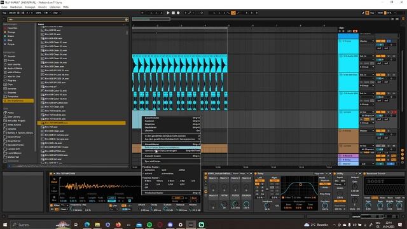Open Master output dropdown on first track
Viewport: 407px width, 229px height.
(x=367, y=41)
